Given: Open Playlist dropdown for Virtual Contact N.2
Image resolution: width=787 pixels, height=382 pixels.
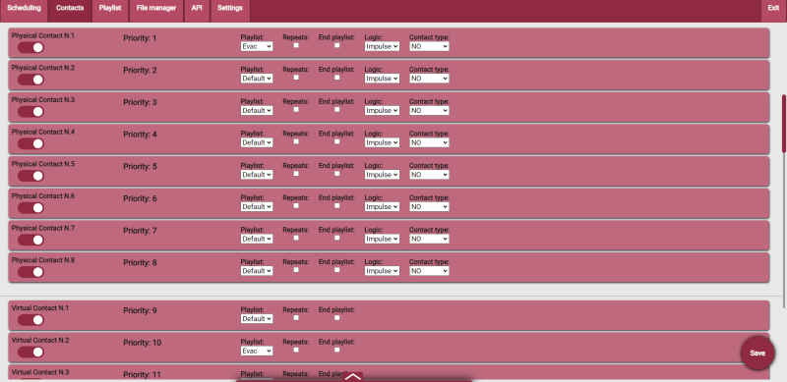Looking at the screenshot, I should [257, 351].
